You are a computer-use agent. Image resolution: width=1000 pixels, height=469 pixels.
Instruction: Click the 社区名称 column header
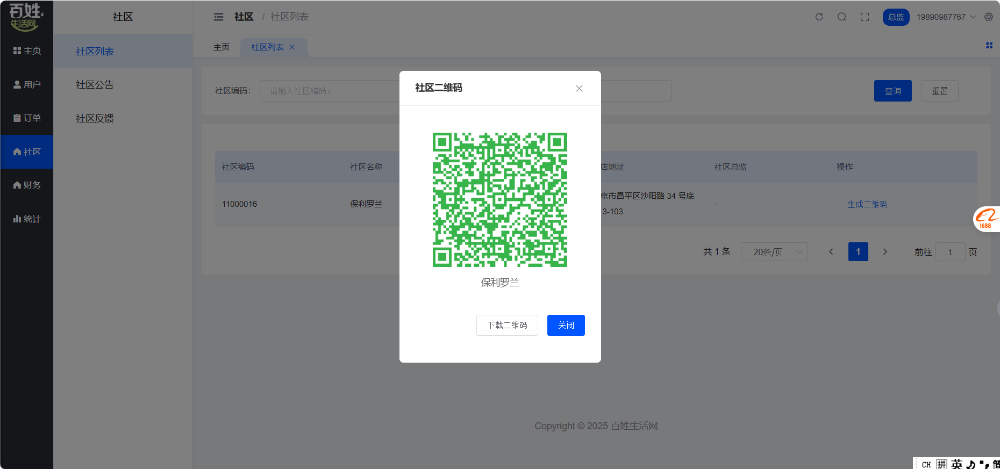tap(366, 167)
